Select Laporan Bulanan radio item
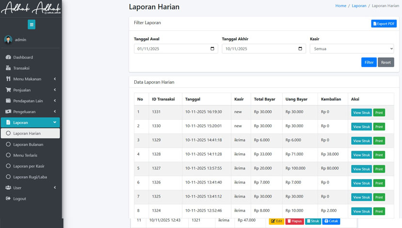This screenshot has width=402, height=228. 8,144
